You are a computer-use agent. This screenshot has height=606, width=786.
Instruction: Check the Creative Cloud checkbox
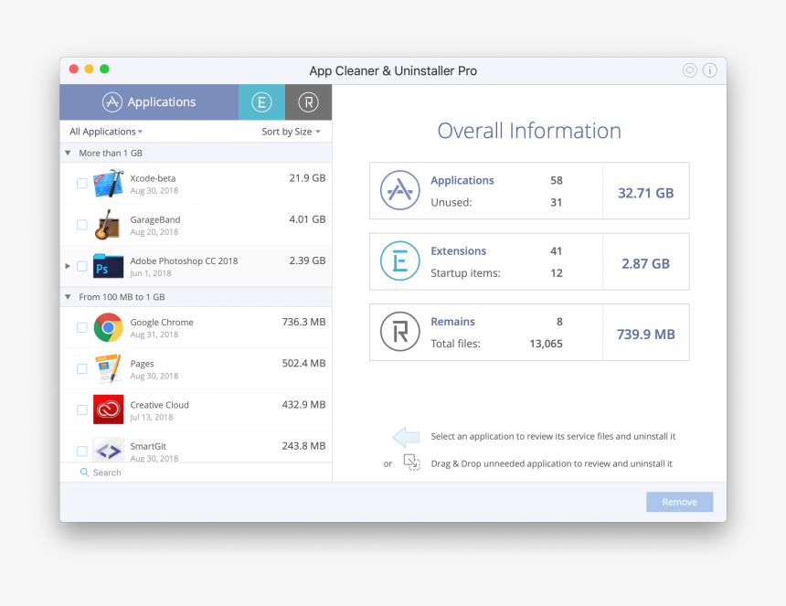click(x=81, y=409)
